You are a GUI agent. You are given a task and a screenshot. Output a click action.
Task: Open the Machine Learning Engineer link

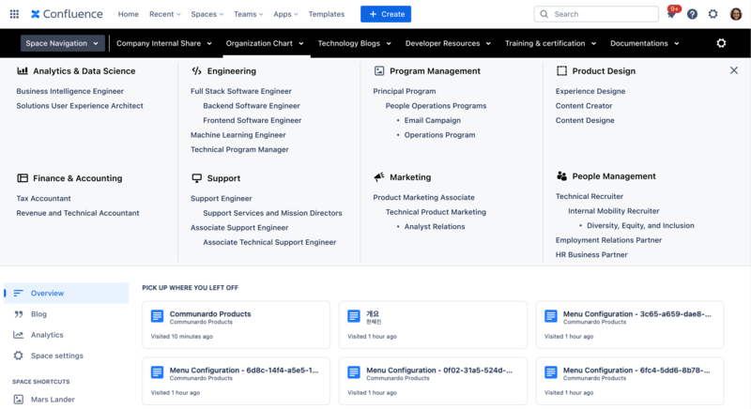[238, 135]
